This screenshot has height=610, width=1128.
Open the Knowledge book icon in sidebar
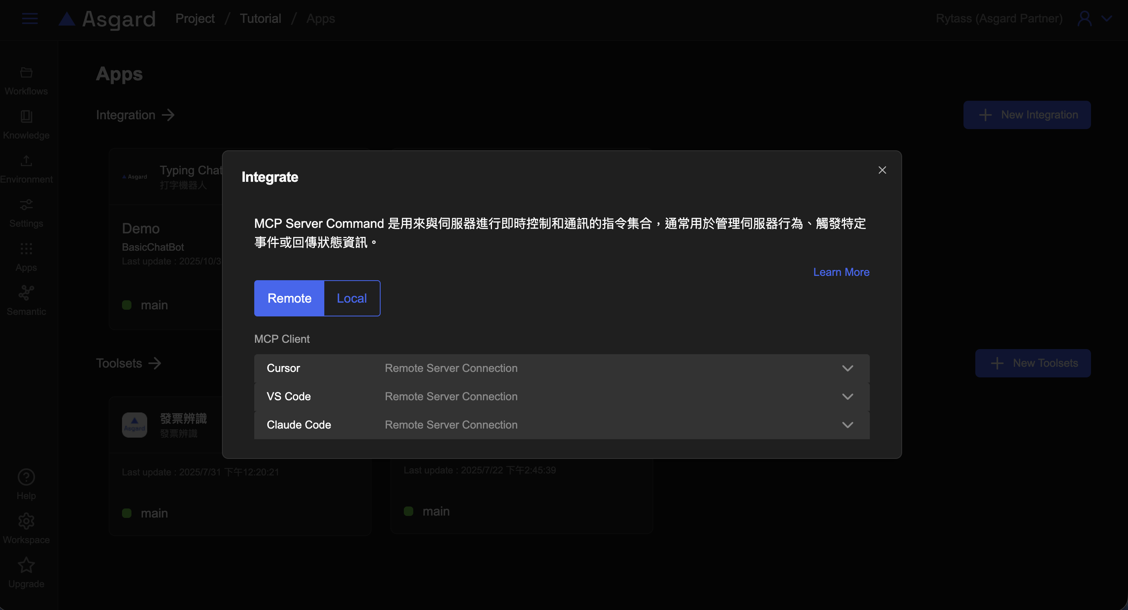click(26, 116)
